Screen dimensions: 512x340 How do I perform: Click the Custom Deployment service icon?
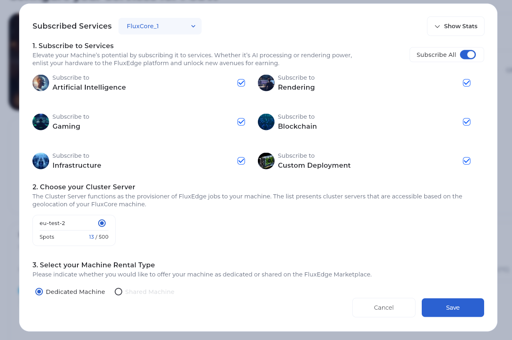(x=266, y=161)
